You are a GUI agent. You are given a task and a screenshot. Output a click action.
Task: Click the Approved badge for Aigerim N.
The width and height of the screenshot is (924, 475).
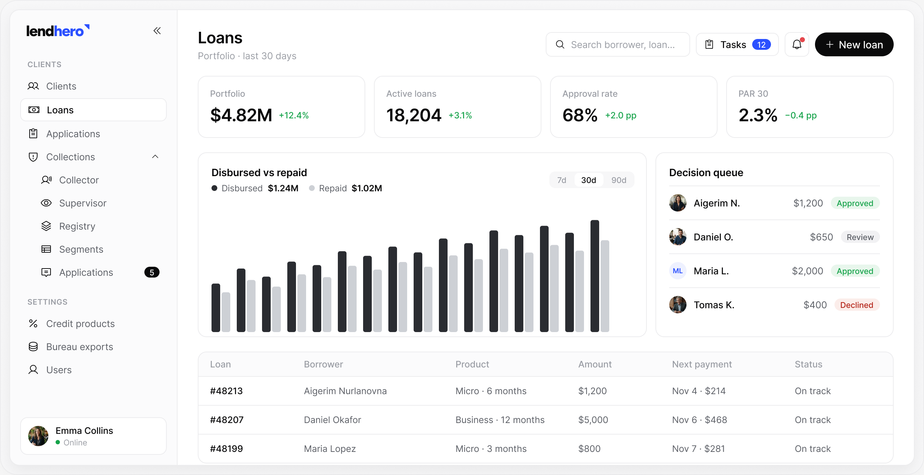coord(855,203)
